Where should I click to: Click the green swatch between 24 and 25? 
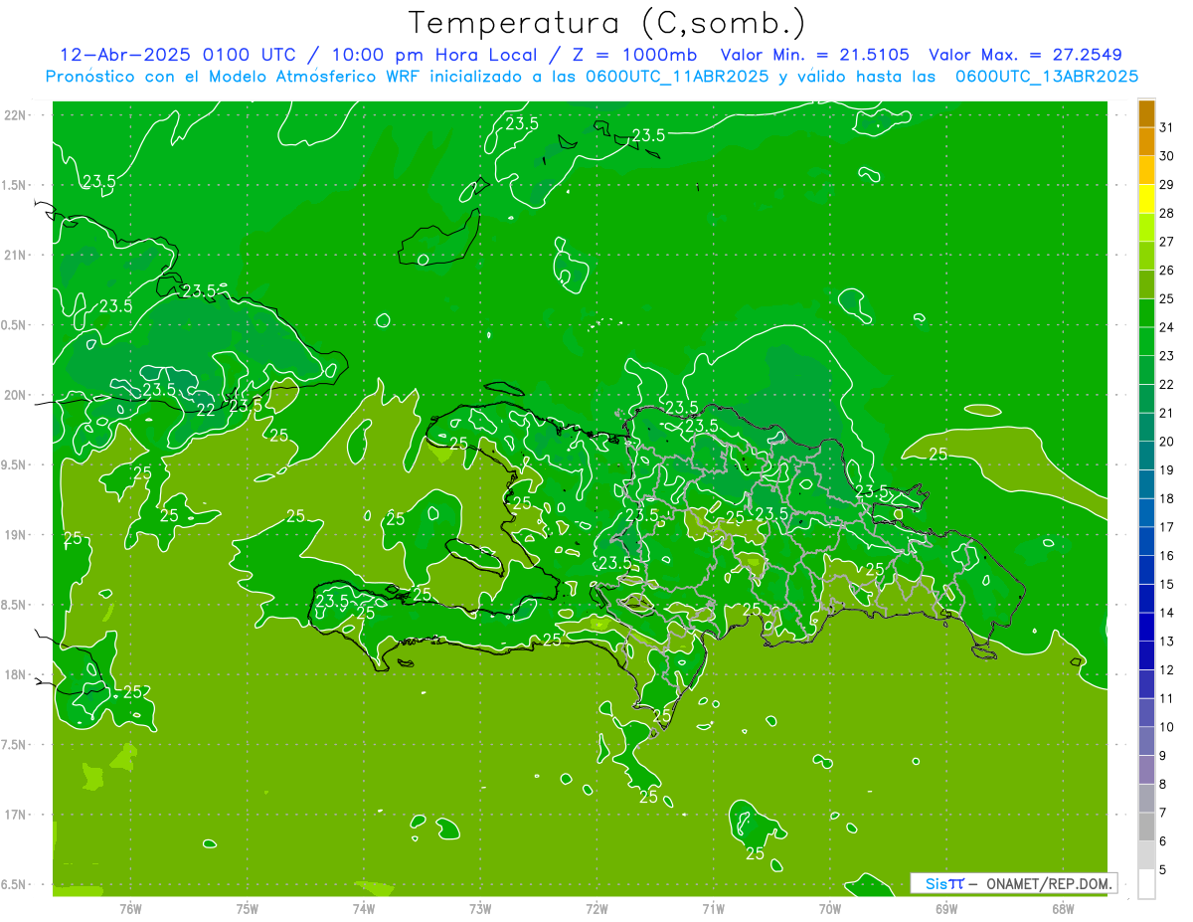pos(1146,312)
